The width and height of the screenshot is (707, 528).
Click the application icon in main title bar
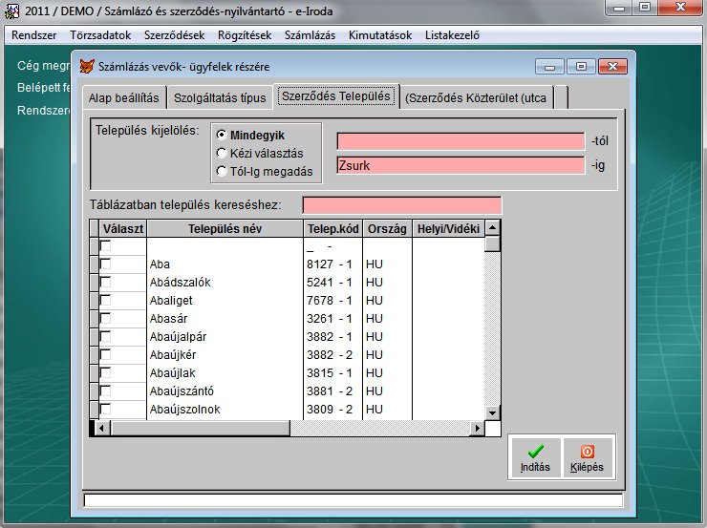[12, 10]
